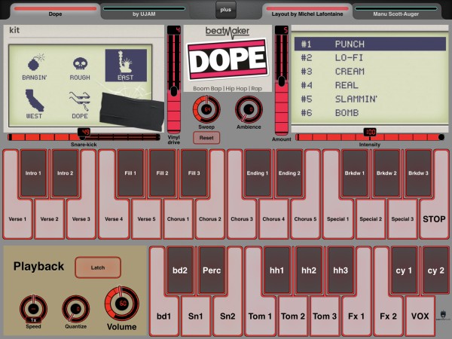
Task: Play the Chorus 1 pattern key
Action: click(178, 219)
